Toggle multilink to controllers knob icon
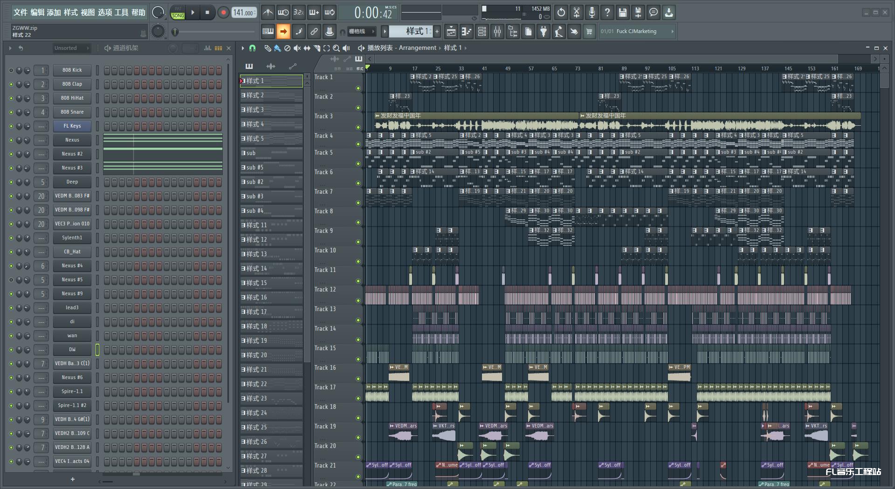Viewport: 895px width, 489px height. (329, 31)
